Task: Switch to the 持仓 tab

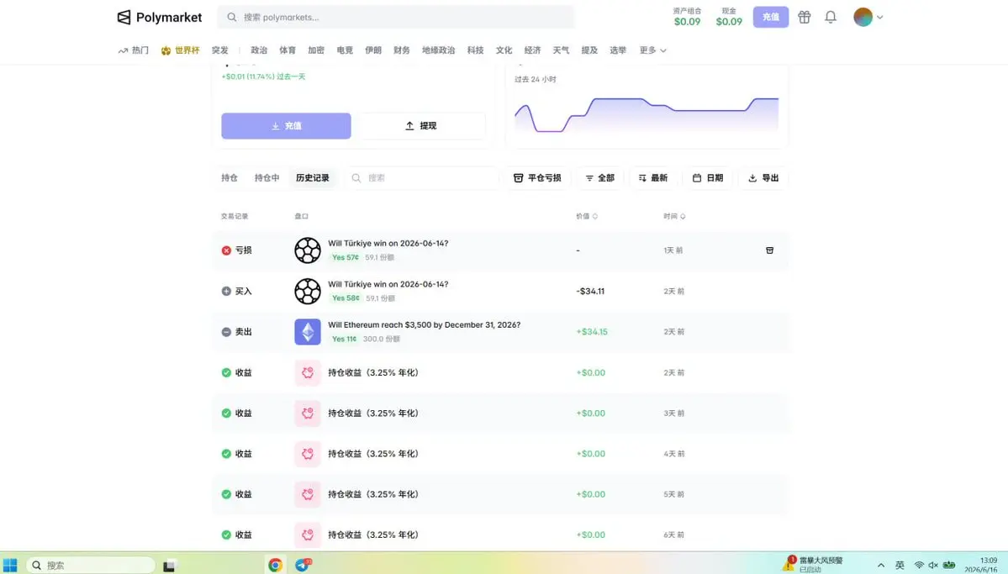Action: [x=230, y=178]
